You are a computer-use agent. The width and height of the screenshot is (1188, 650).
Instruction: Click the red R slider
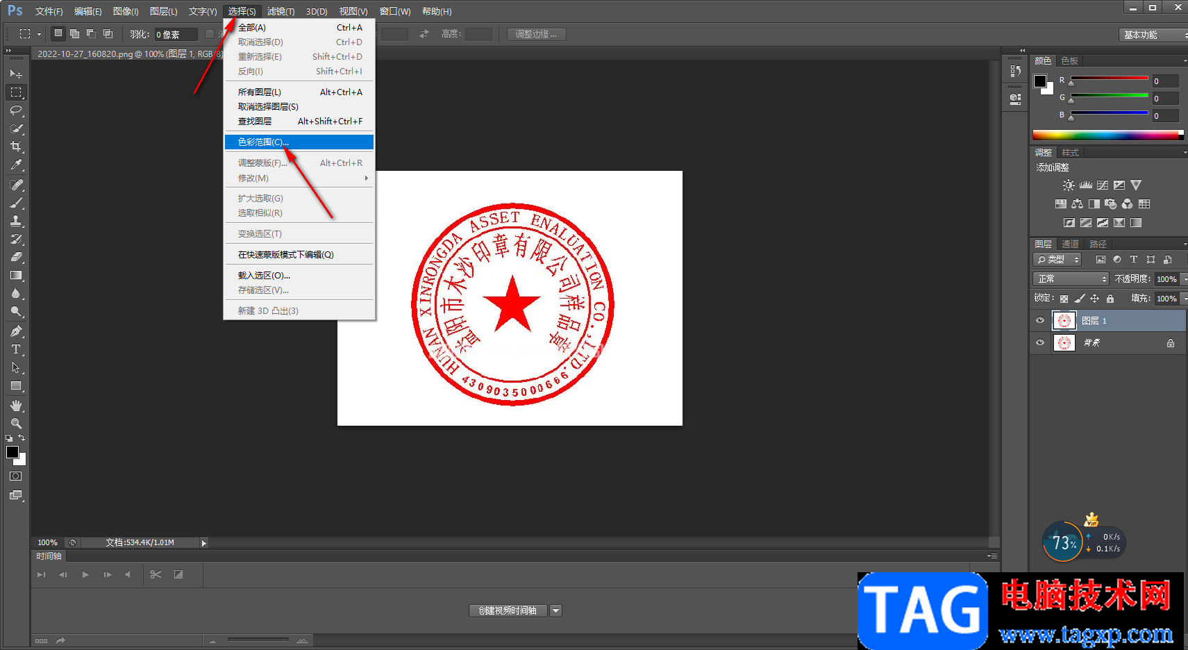click(1110, 78)
